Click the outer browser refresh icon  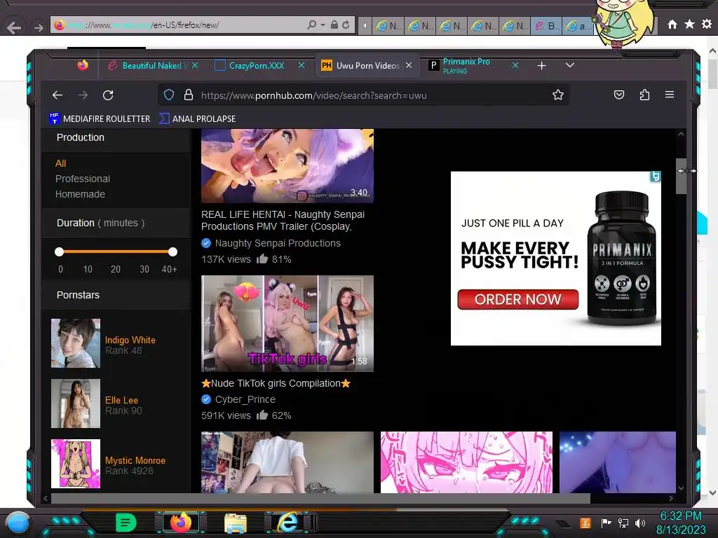click(x=346, y=25)
